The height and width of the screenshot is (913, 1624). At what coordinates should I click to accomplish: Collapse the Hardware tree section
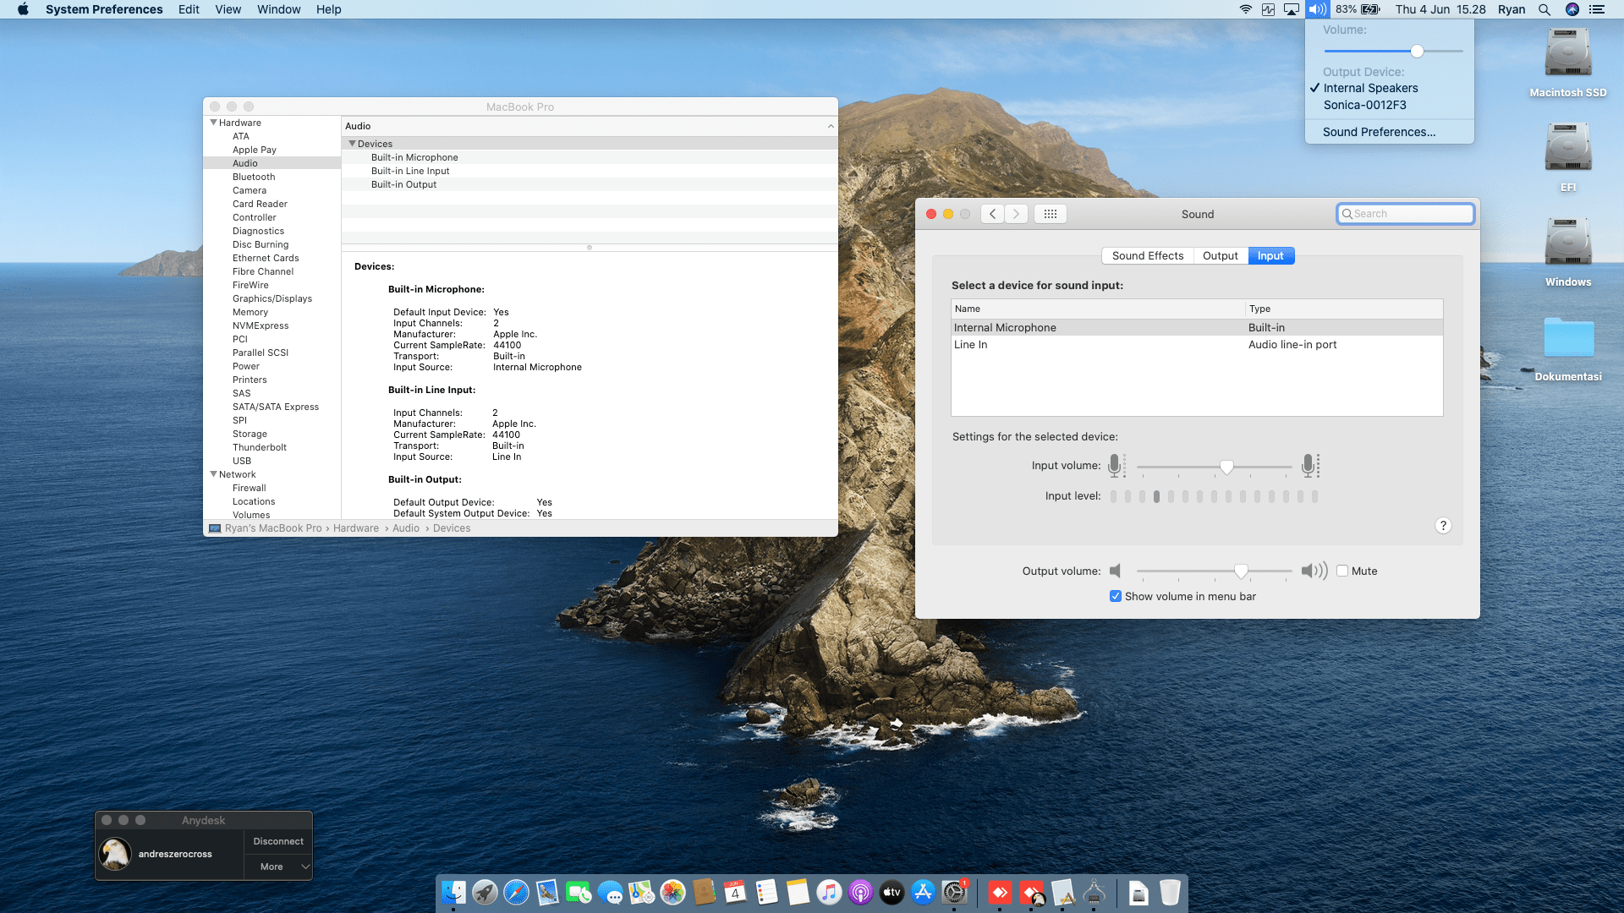click(x=213, y=123)
